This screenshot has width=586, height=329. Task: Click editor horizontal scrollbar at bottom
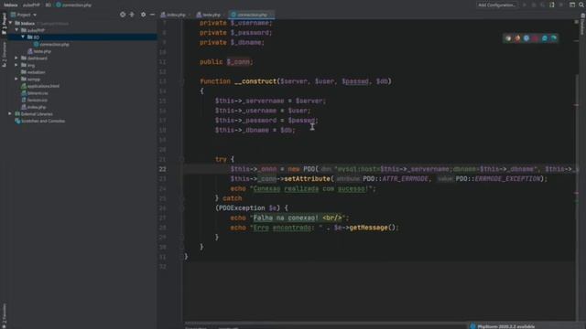pos(325,323)
